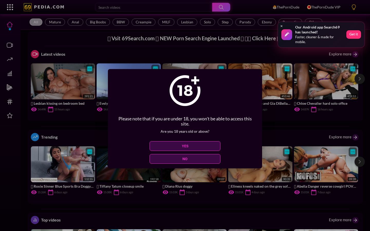This screenshot has width=370, height=231.
Task: Select the Solo filter chip
Action: tap(207, 22)
